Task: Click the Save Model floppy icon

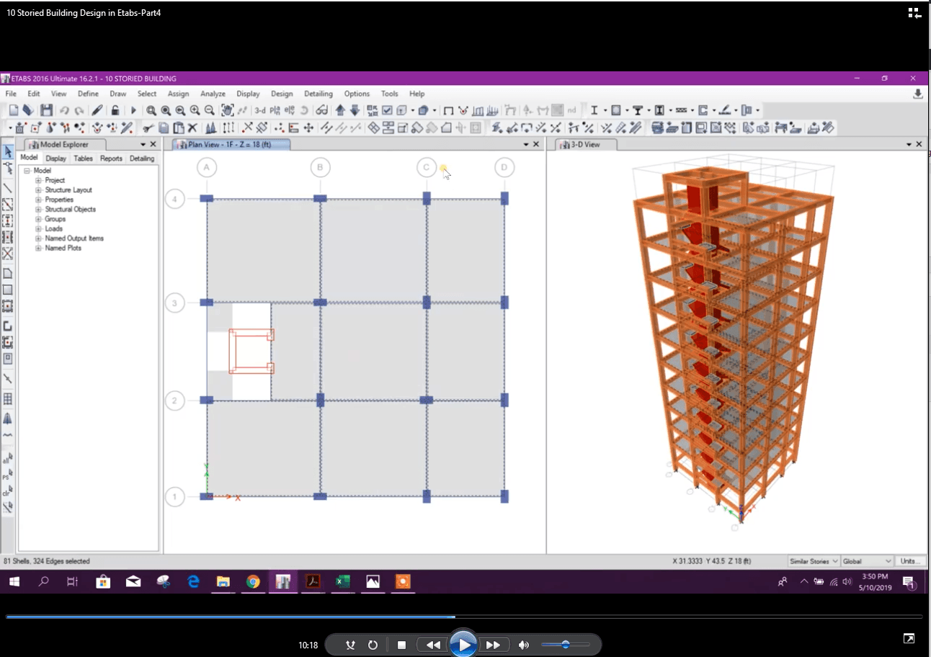Action: click(x=46, y=110)
